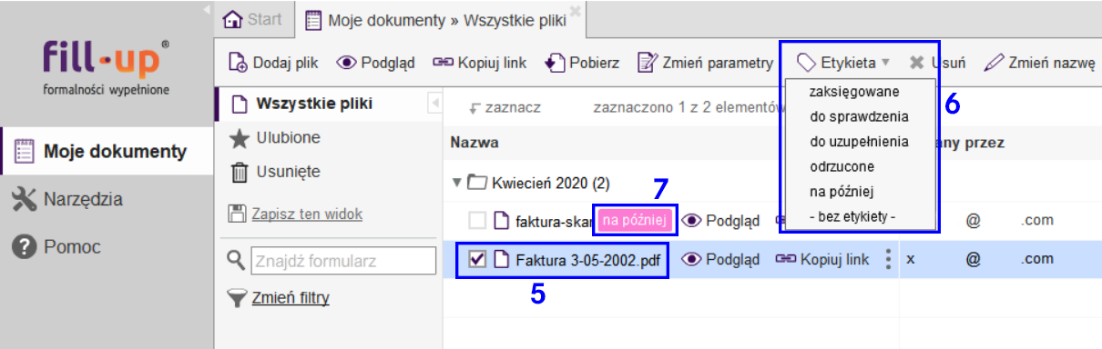Click the Dodaj plik add-file icon

coord(237,63)
